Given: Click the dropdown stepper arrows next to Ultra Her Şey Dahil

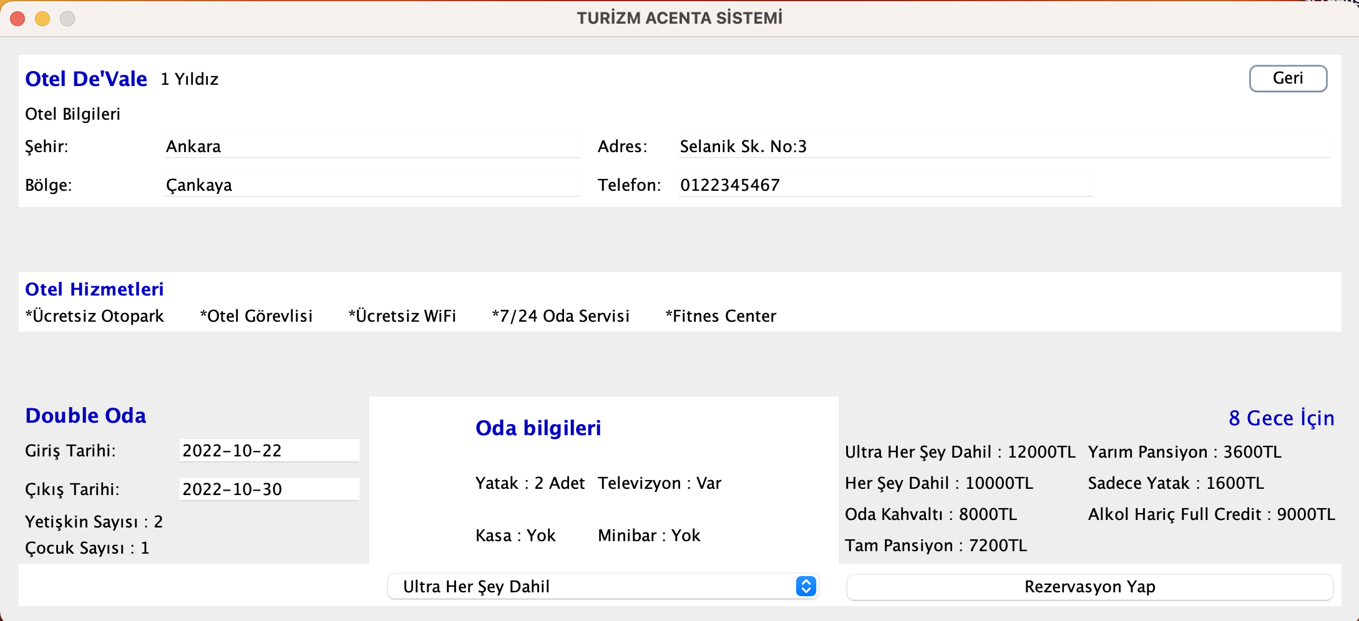Looking at the screenshot, I should pyautogui.click(x=804, y=587).
